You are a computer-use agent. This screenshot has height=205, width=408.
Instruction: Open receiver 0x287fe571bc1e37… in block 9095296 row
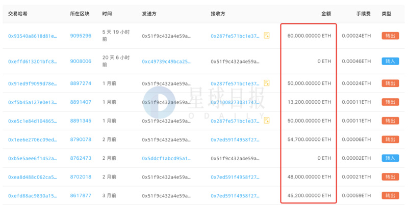click(235, 36)
